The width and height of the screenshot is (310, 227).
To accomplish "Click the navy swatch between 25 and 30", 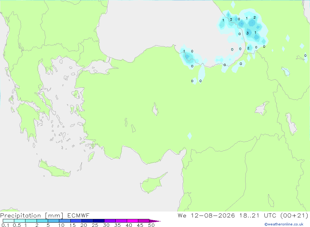I will click(x=99, y=221).
